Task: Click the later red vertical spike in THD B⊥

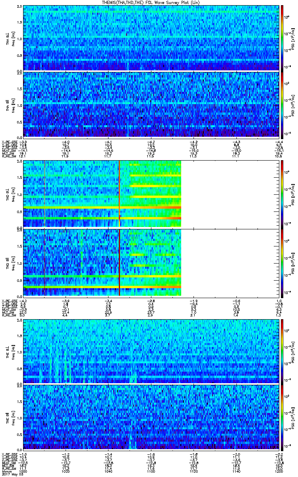Action: coord(120,194)
